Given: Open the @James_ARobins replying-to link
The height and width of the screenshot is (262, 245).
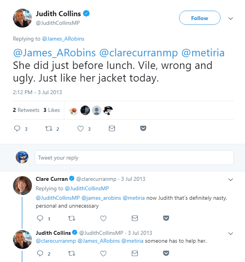Looking at the screenshot, I should 63,39.
